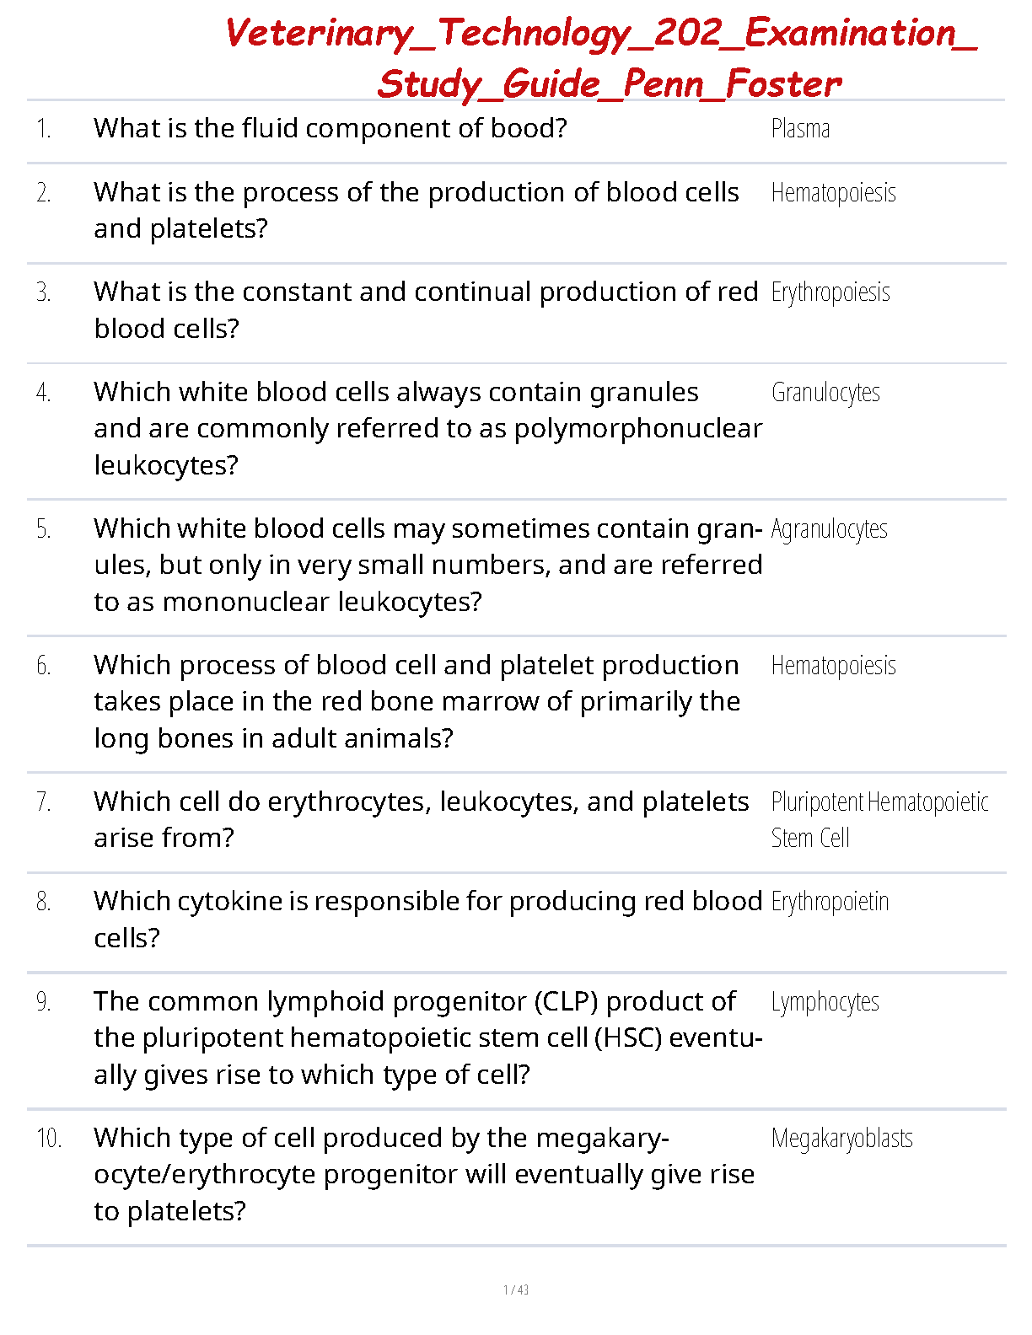
Task: Click the page indicator "1 / 43"
Action: [516, 1289]
